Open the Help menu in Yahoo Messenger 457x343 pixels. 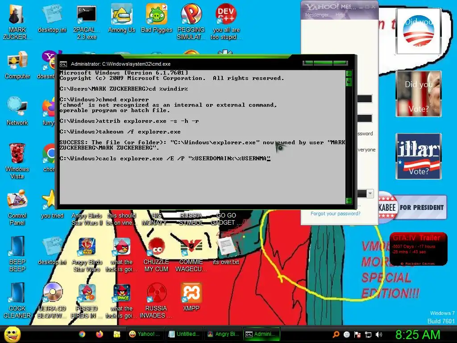click(340, 15)
